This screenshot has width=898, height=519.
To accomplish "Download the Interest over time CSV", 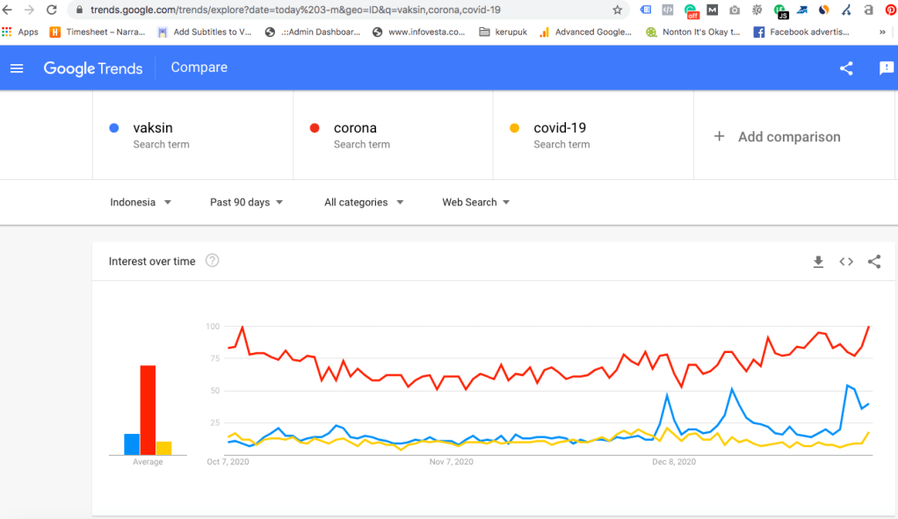I will (818, 262).
